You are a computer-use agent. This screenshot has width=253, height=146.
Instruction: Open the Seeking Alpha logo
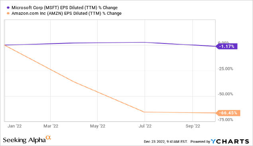tap(27, 139)
